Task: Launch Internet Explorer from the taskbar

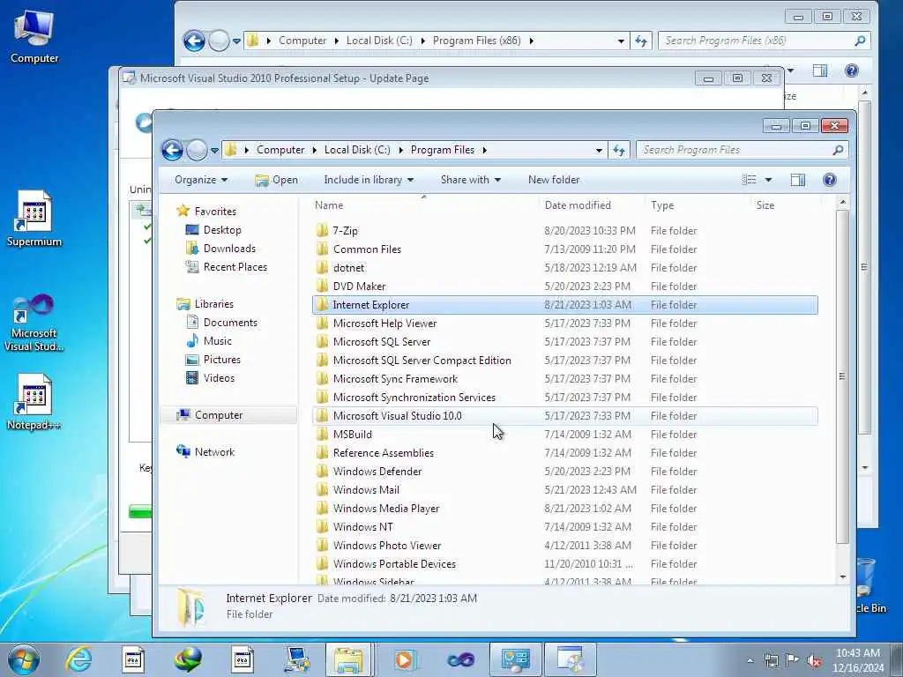Action: point(78,659)
